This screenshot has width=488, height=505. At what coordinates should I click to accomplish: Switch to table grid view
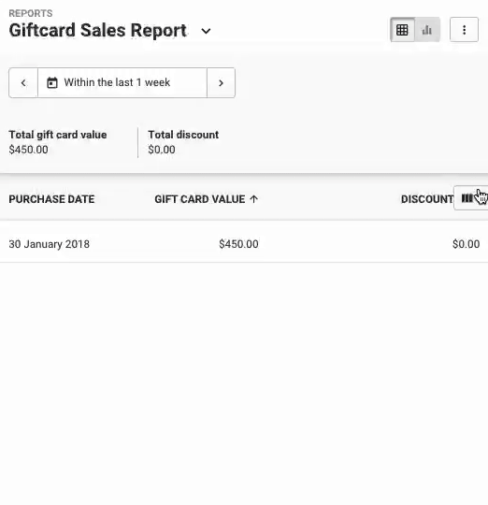point(402,30)
